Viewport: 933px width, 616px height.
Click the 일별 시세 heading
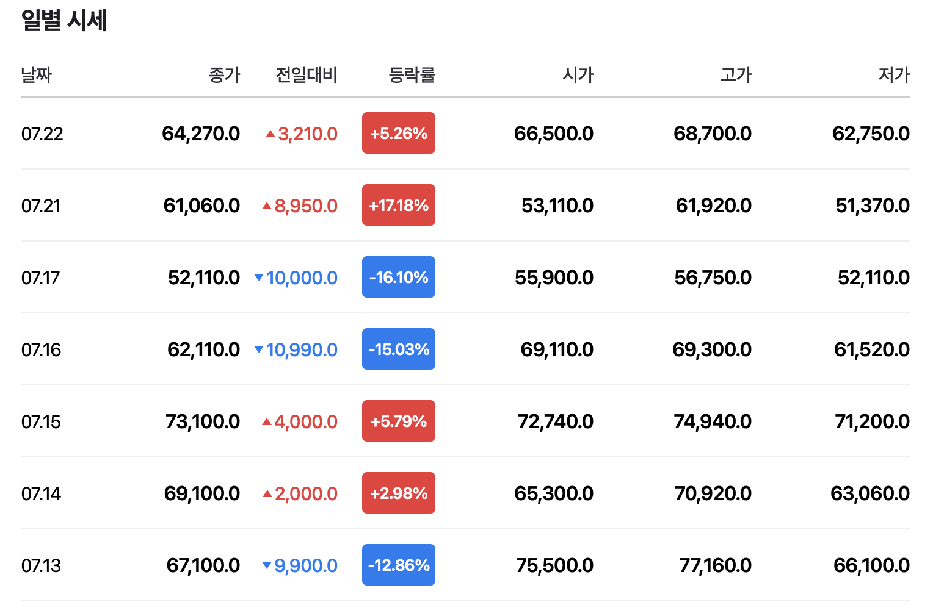point(64,20)
